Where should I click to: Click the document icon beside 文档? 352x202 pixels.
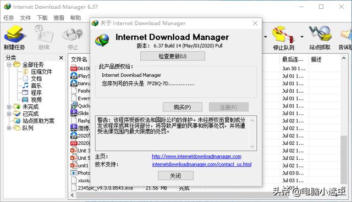(x=25, y=78)
